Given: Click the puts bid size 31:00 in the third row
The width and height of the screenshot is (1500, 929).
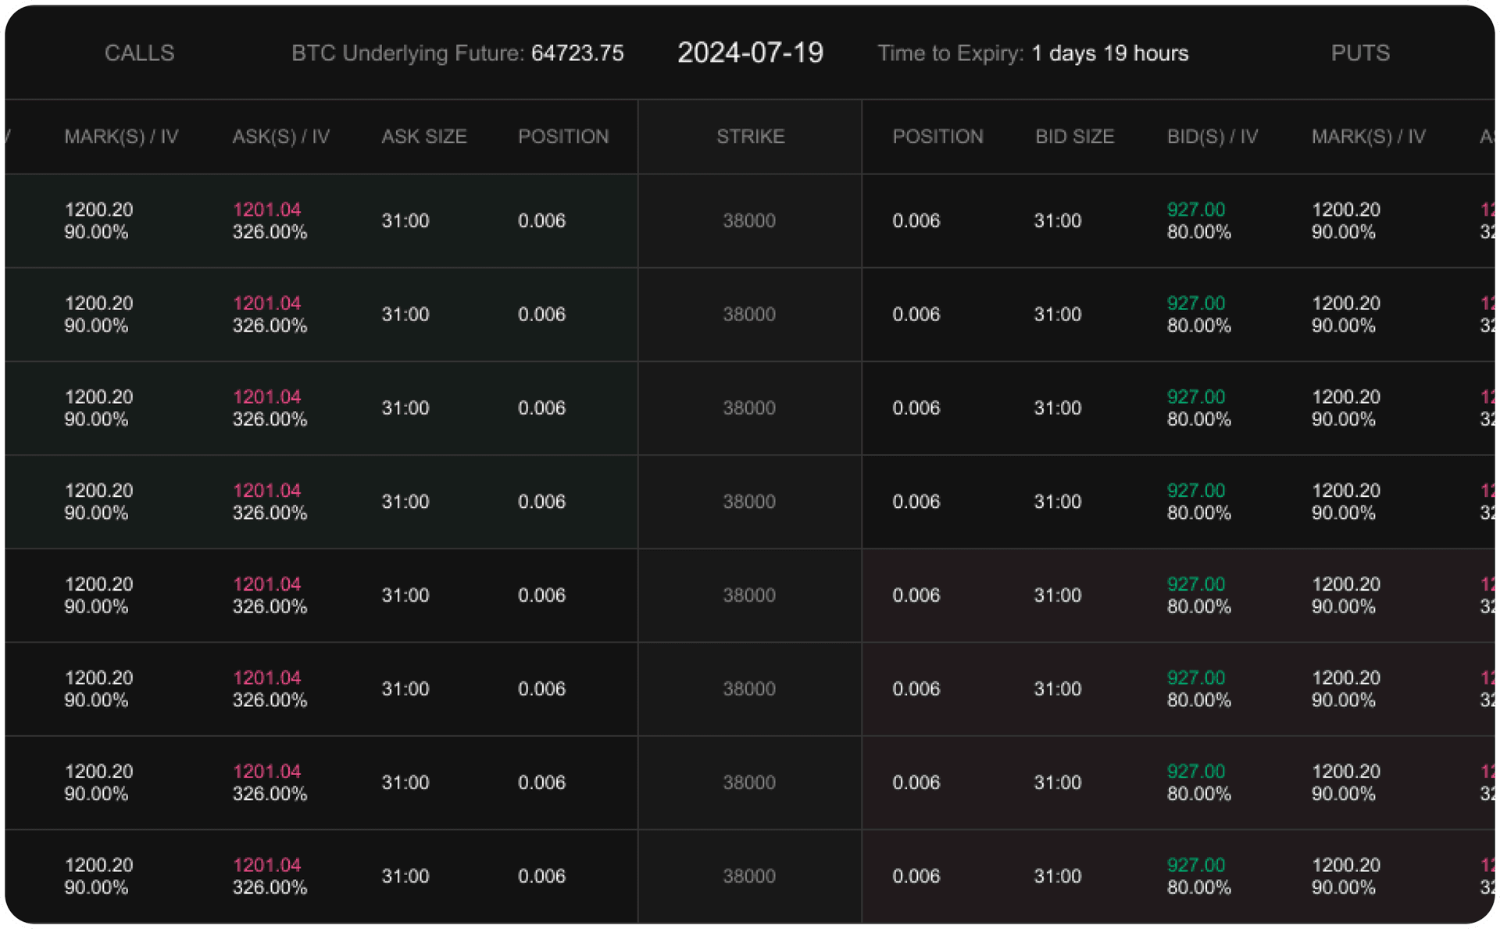Looking at the screenshot, I should click(1058, 408).
